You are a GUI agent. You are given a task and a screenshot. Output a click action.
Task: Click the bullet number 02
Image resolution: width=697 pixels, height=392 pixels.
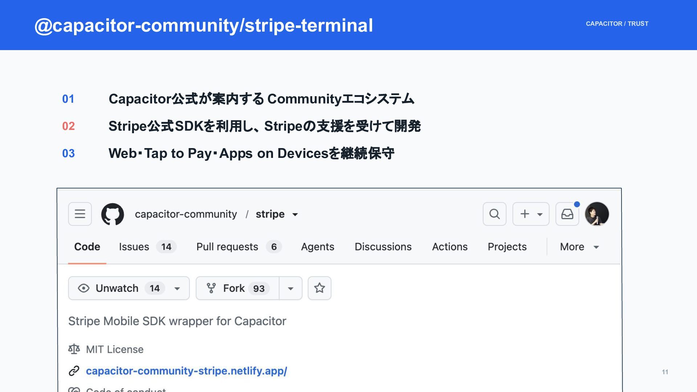[68, 126]
